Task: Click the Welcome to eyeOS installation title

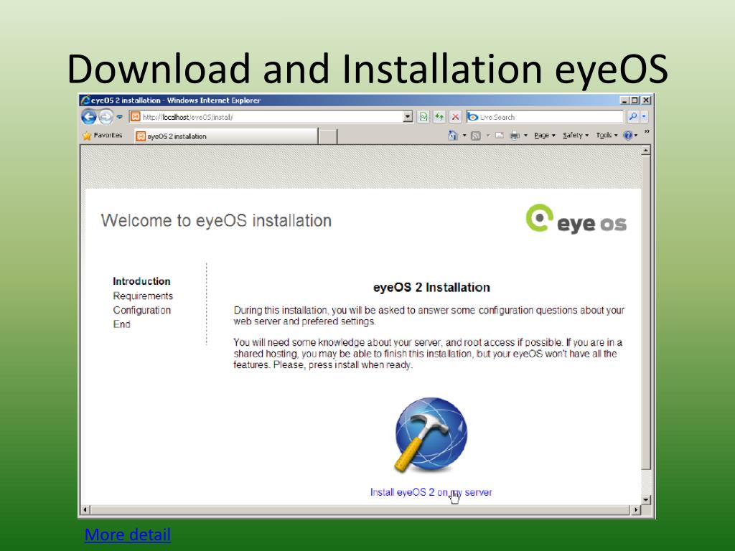Action: 216,220
